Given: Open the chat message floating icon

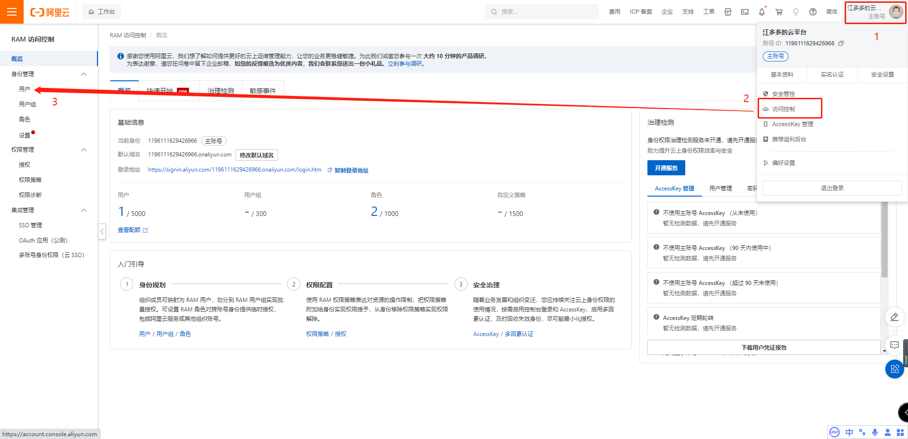Looking at the screenshot, I should tap(894, 345).
